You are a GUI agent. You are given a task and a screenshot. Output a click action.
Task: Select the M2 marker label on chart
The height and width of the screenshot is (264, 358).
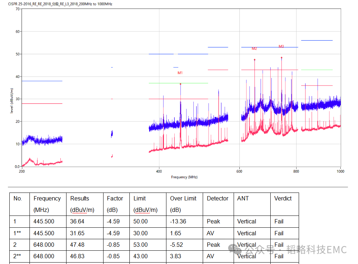(x=254, y=48)
